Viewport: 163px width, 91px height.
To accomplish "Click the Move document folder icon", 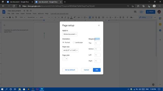I will [28, 11].
